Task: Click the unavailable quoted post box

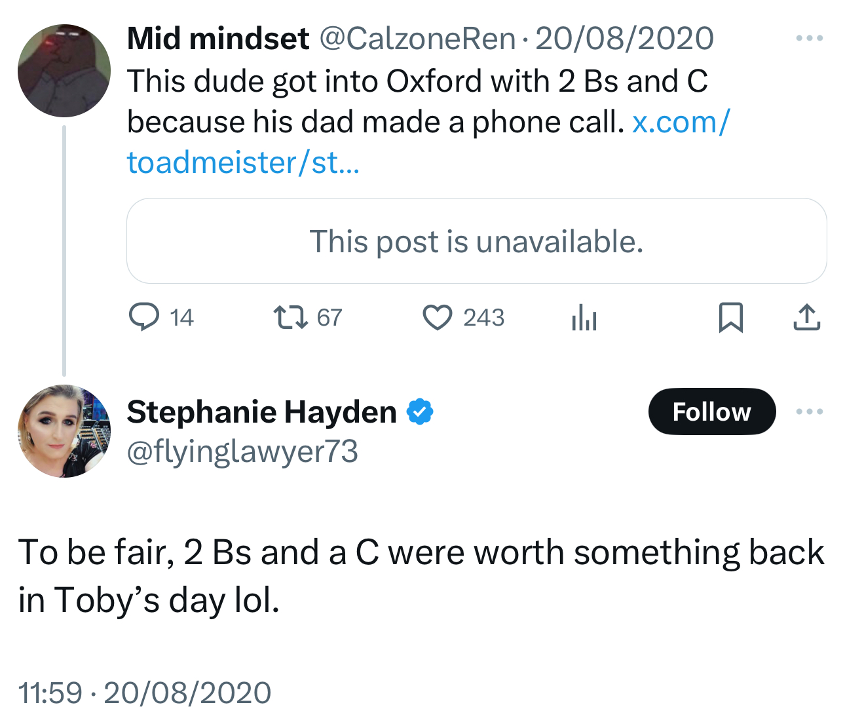Action: point(476,241)
